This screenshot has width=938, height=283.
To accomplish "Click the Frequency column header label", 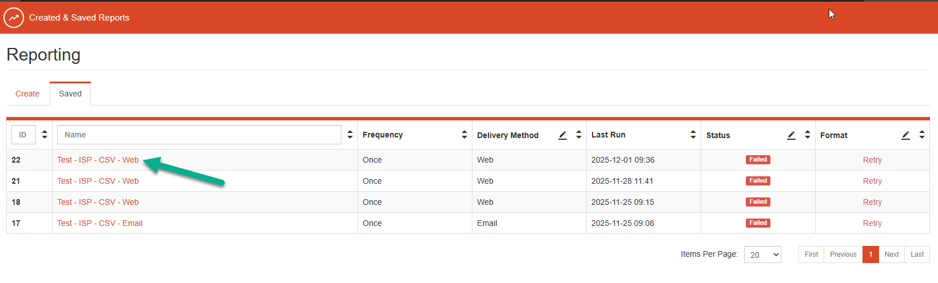I will (x=383, y=135).
